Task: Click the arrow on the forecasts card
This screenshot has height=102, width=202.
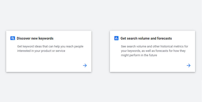Action: (x=189, y=66)
